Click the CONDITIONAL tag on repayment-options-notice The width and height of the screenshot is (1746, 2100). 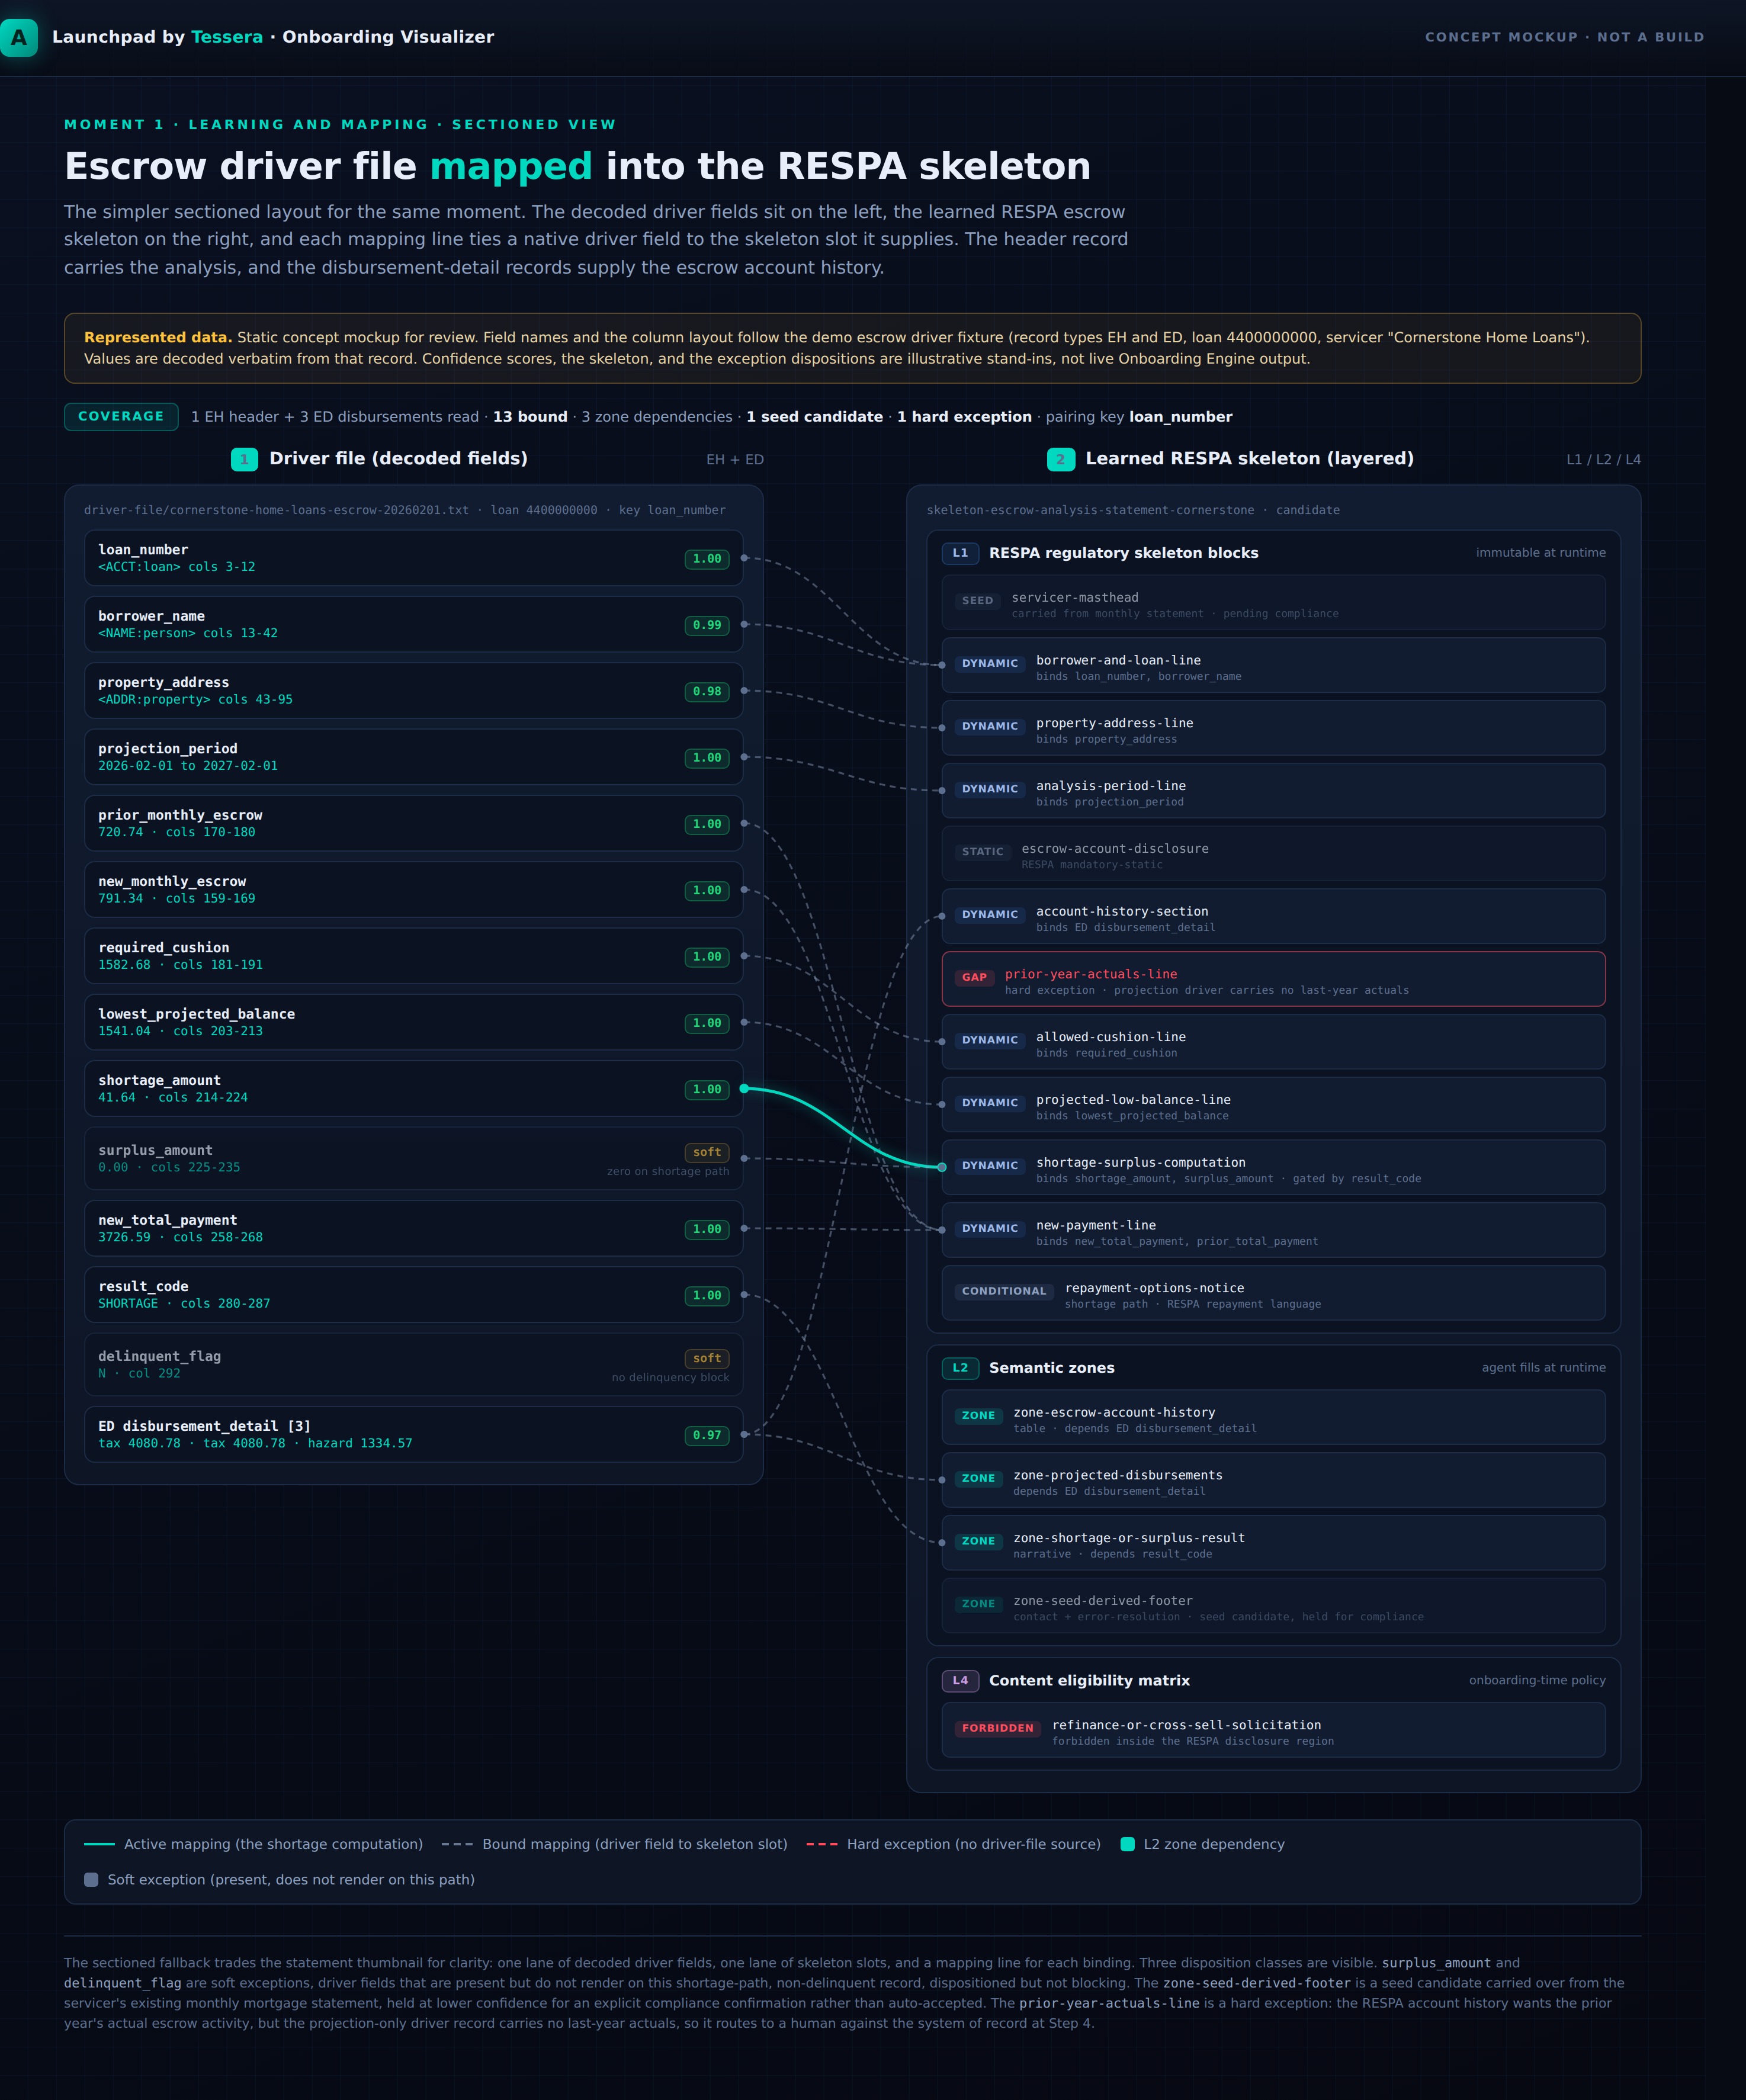coord(1004,1291)
